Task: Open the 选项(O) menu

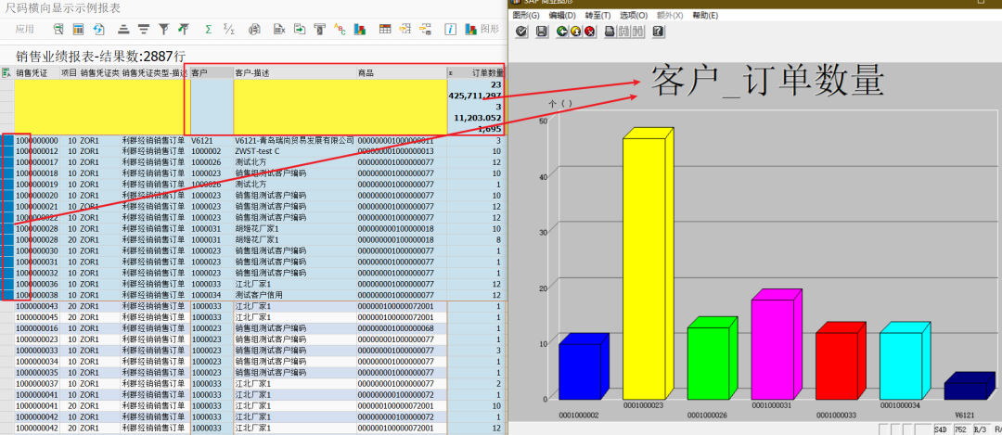Action: pyautogui.click(x=634, y=16)
